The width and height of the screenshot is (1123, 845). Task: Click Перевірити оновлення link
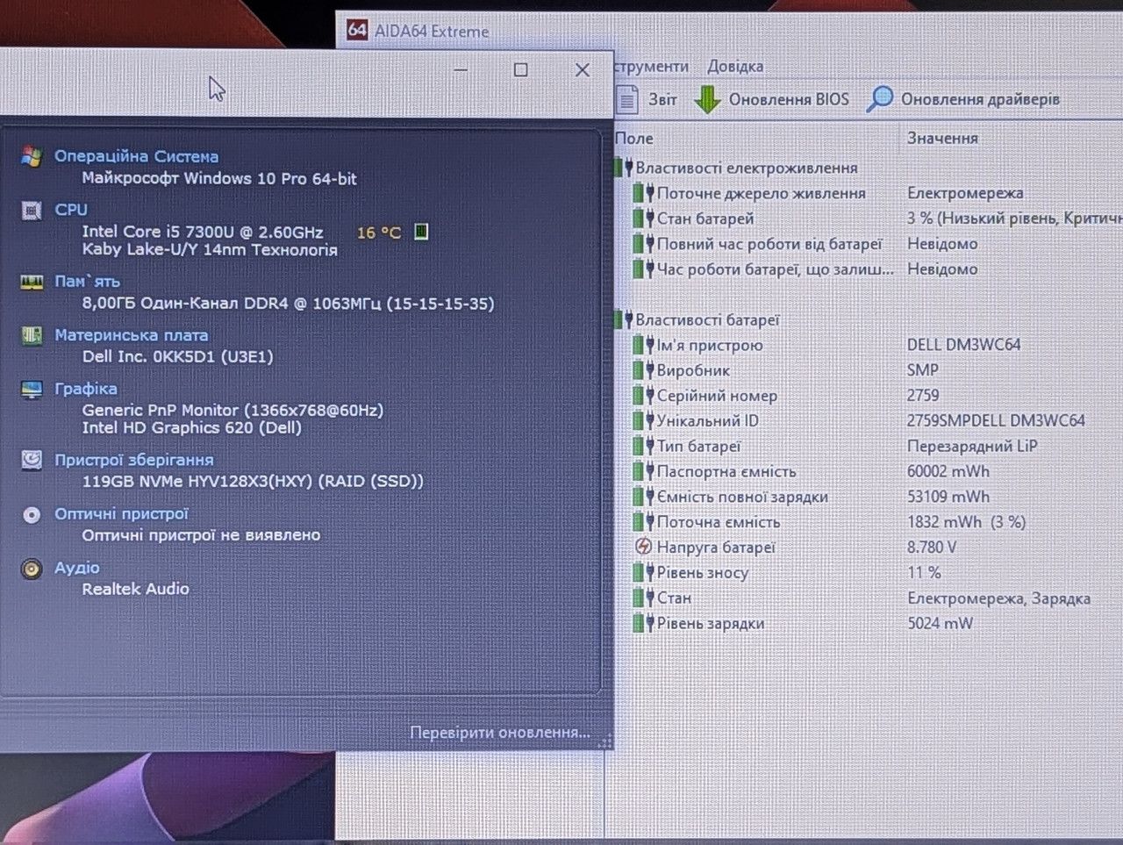499,732
